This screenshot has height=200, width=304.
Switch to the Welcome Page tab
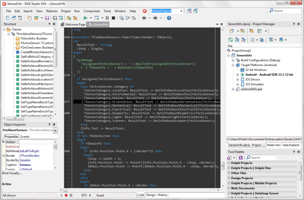73,24
